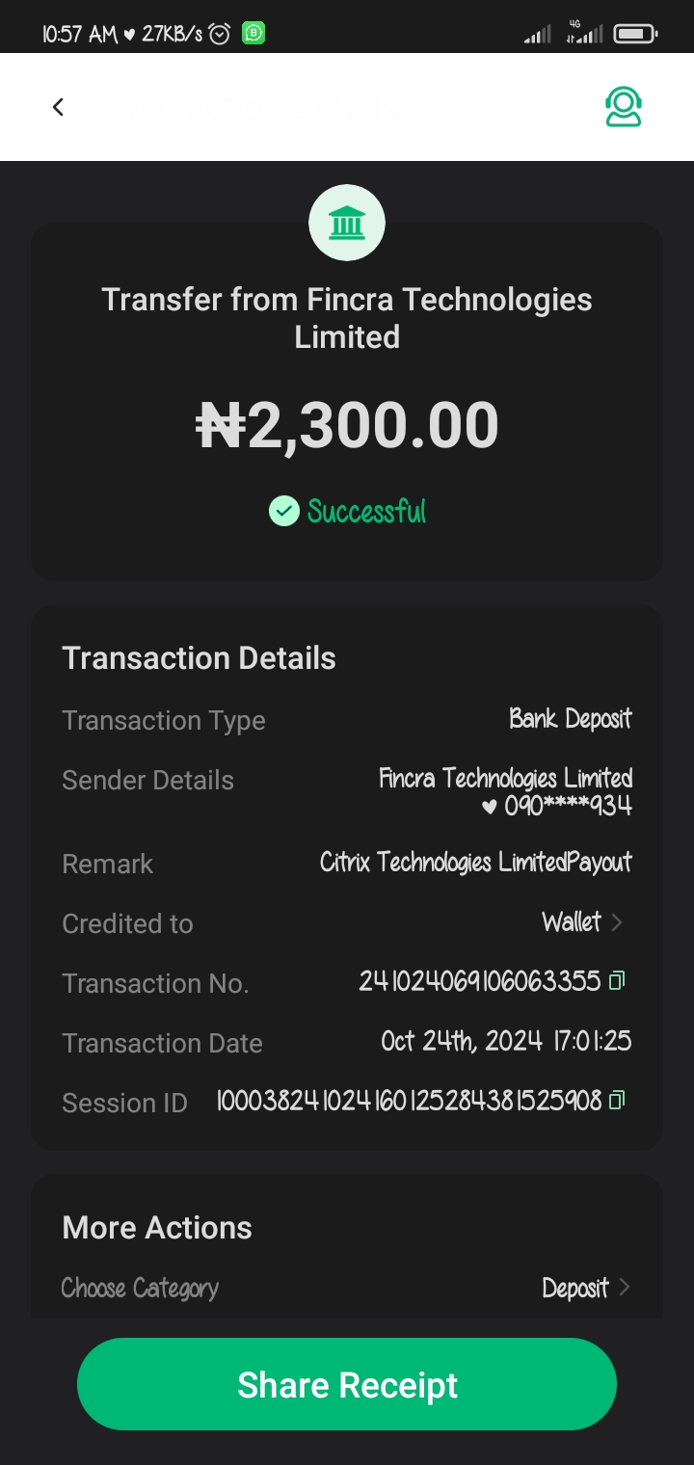Tap the green bank building icon

(347, 223)
